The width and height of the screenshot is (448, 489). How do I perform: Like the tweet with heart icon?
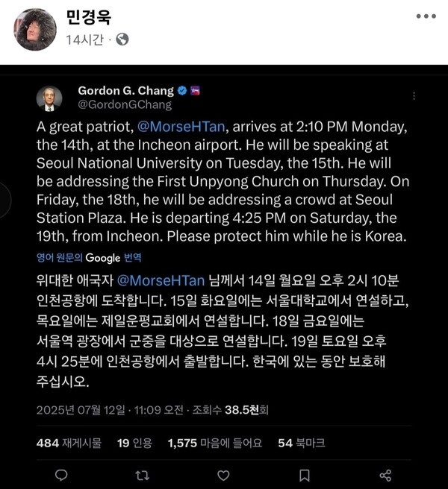point(223,475)
